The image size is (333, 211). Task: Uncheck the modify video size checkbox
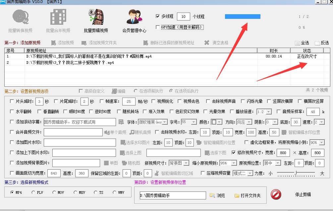click(x=234, y=152)
